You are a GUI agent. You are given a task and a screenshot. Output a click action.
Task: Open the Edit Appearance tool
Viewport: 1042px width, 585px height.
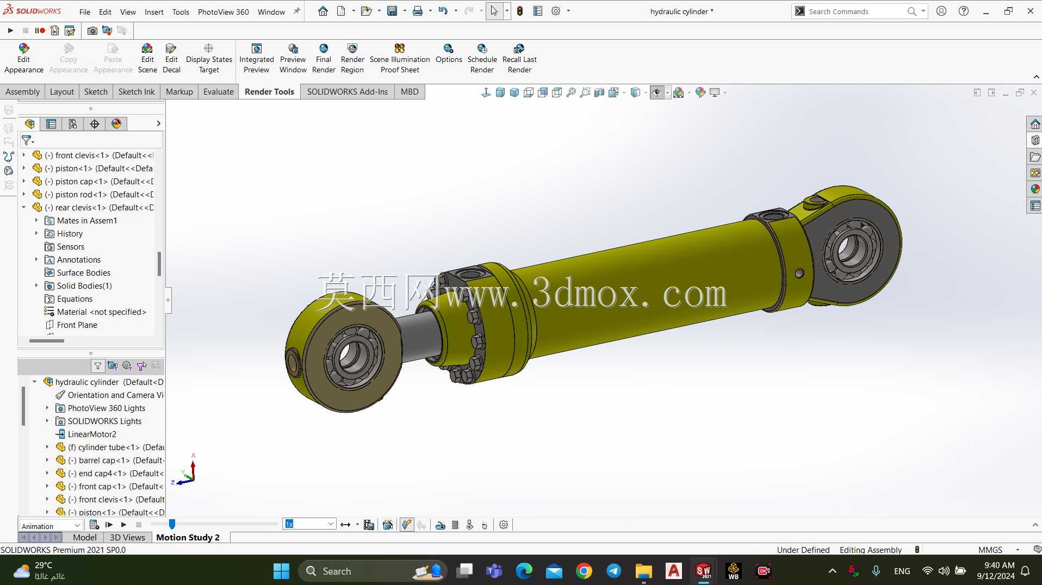coord(23,58)
